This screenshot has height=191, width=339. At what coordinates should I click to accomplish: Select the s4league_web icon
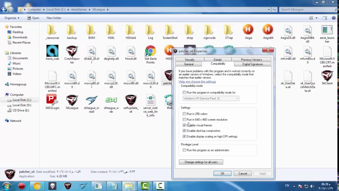pos(111,100)
